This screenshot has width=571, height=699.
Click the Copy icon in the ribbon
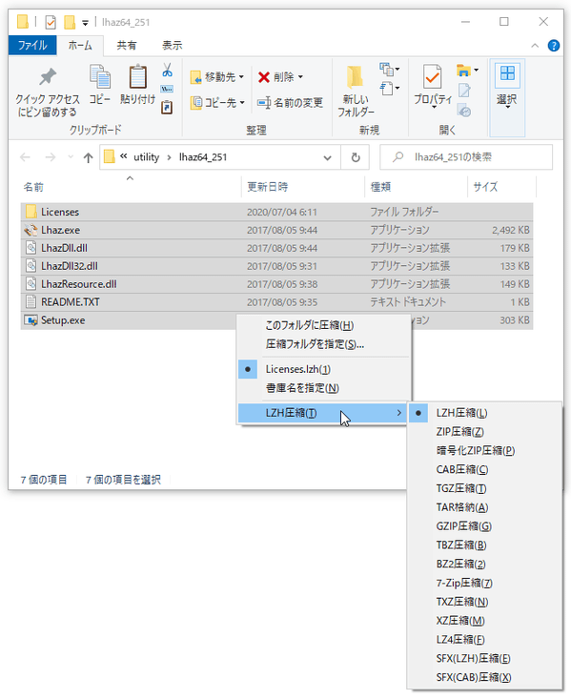[x=100, y=76]
